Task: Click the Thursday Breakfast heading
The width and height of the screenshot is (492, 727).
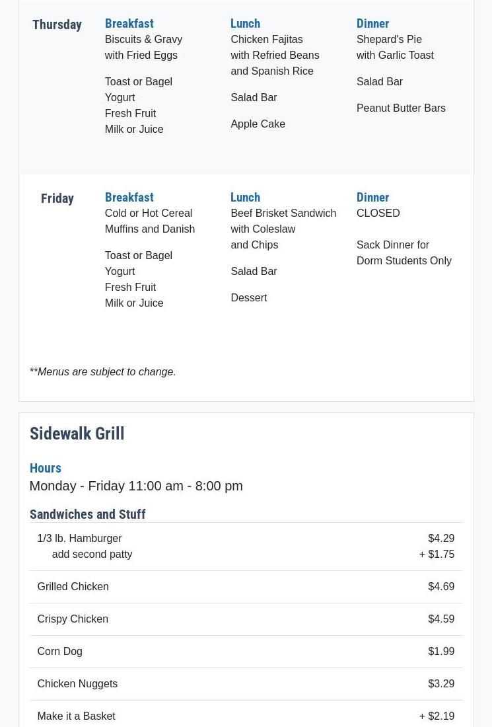Action: coord(129,24)
